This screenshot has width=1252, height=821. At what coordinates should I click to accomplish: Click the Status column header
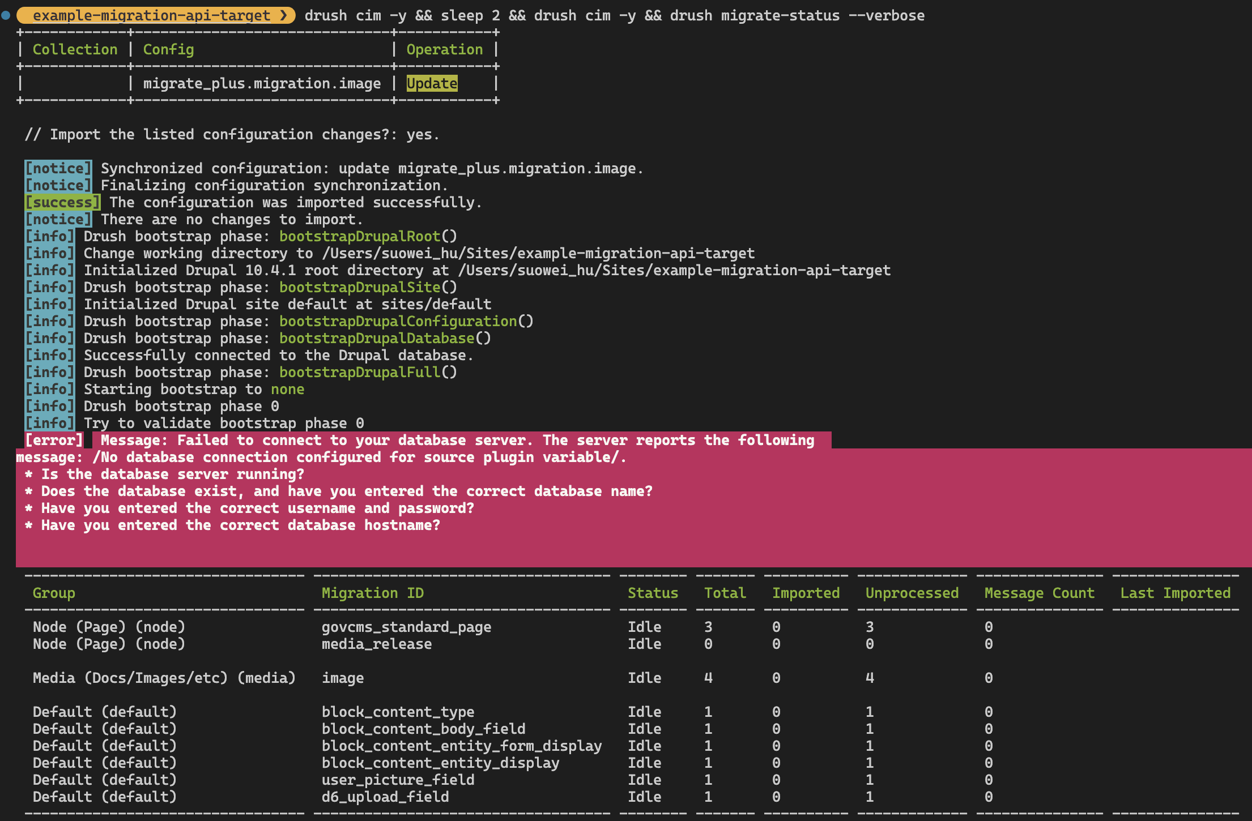[x=653, y=593]
